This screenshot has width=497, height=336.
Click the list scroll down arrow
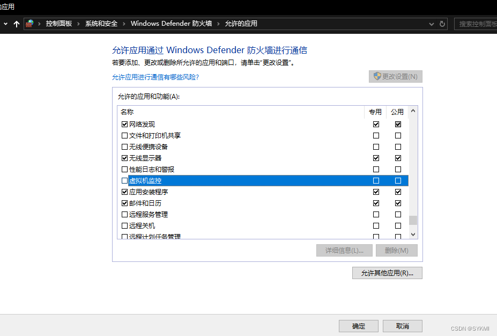click(x=413, y=235)
